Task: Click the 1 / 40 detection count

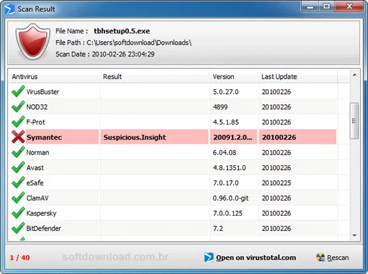Action: 20,258
